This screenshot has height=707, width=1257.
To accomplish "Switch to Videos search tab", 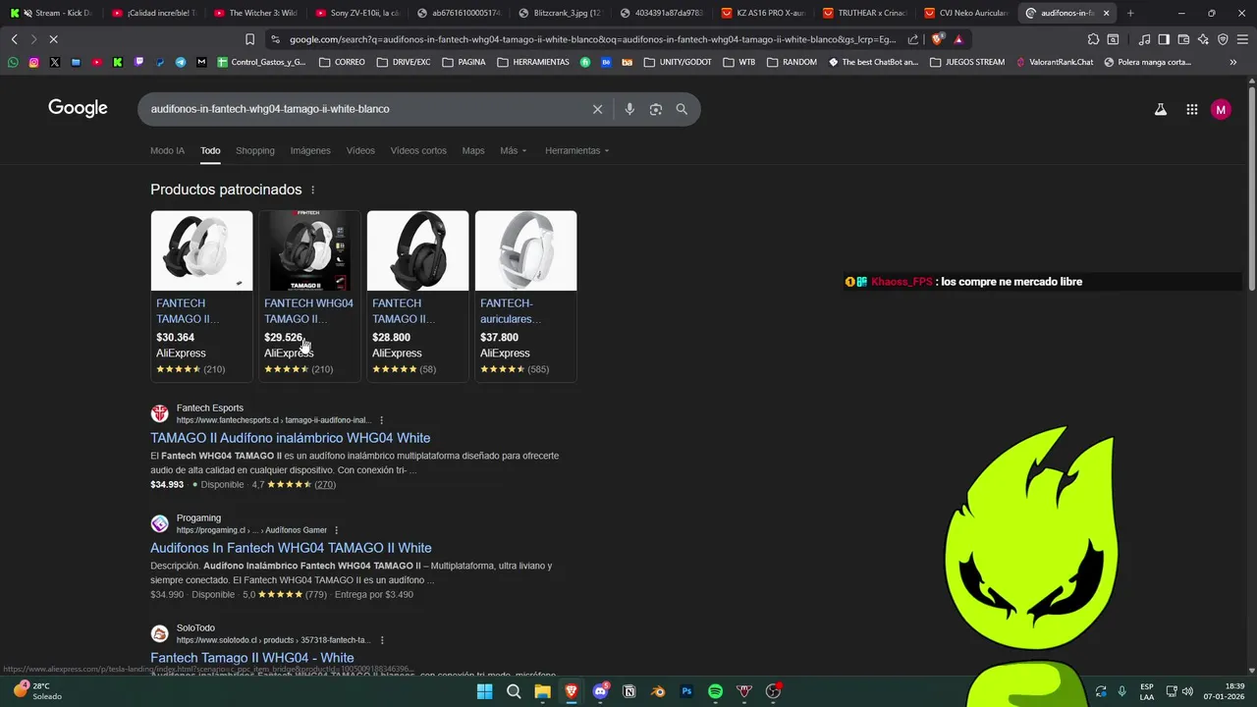I will click(x=360, y=150).
